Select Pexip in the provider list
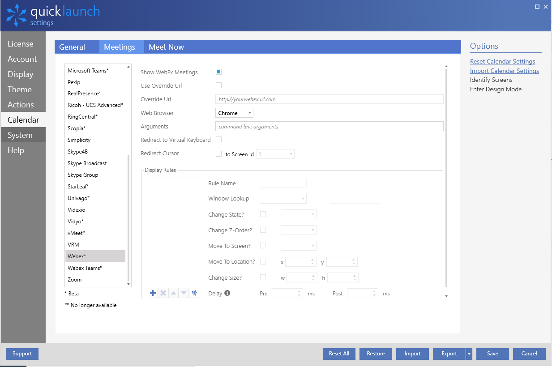 click(x=95, y=82)
